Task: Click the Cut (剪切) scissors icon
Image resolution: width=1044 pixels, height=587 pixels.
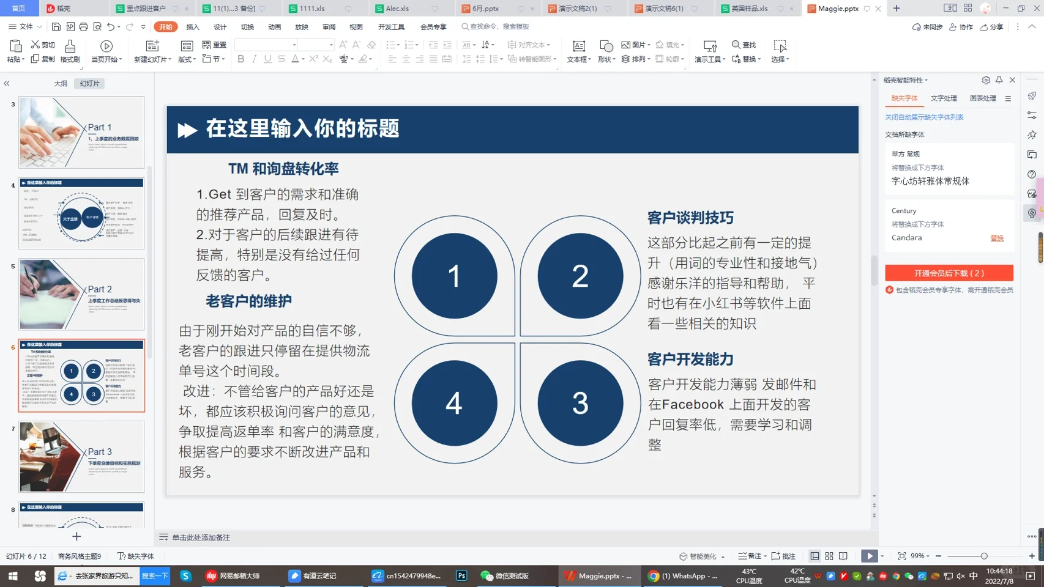Action: tap(35, 45)
